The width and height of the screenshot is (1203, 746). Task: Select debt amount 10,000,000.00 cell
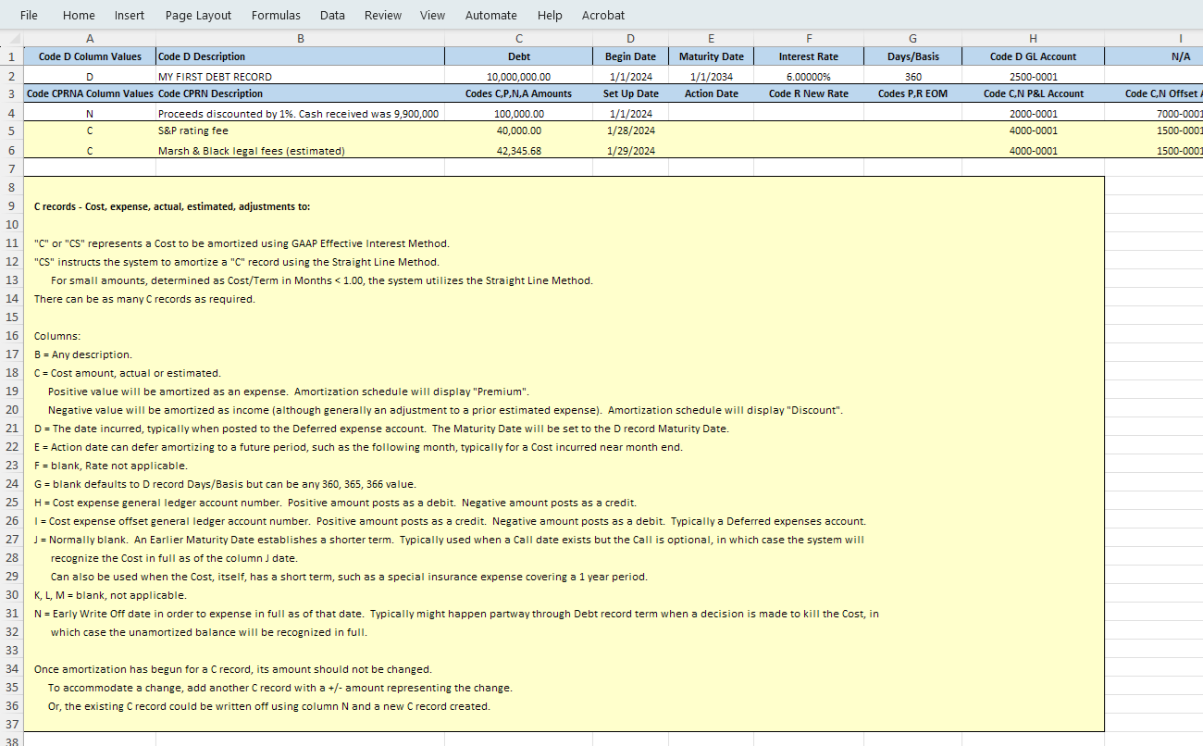(x=518, y=77)
